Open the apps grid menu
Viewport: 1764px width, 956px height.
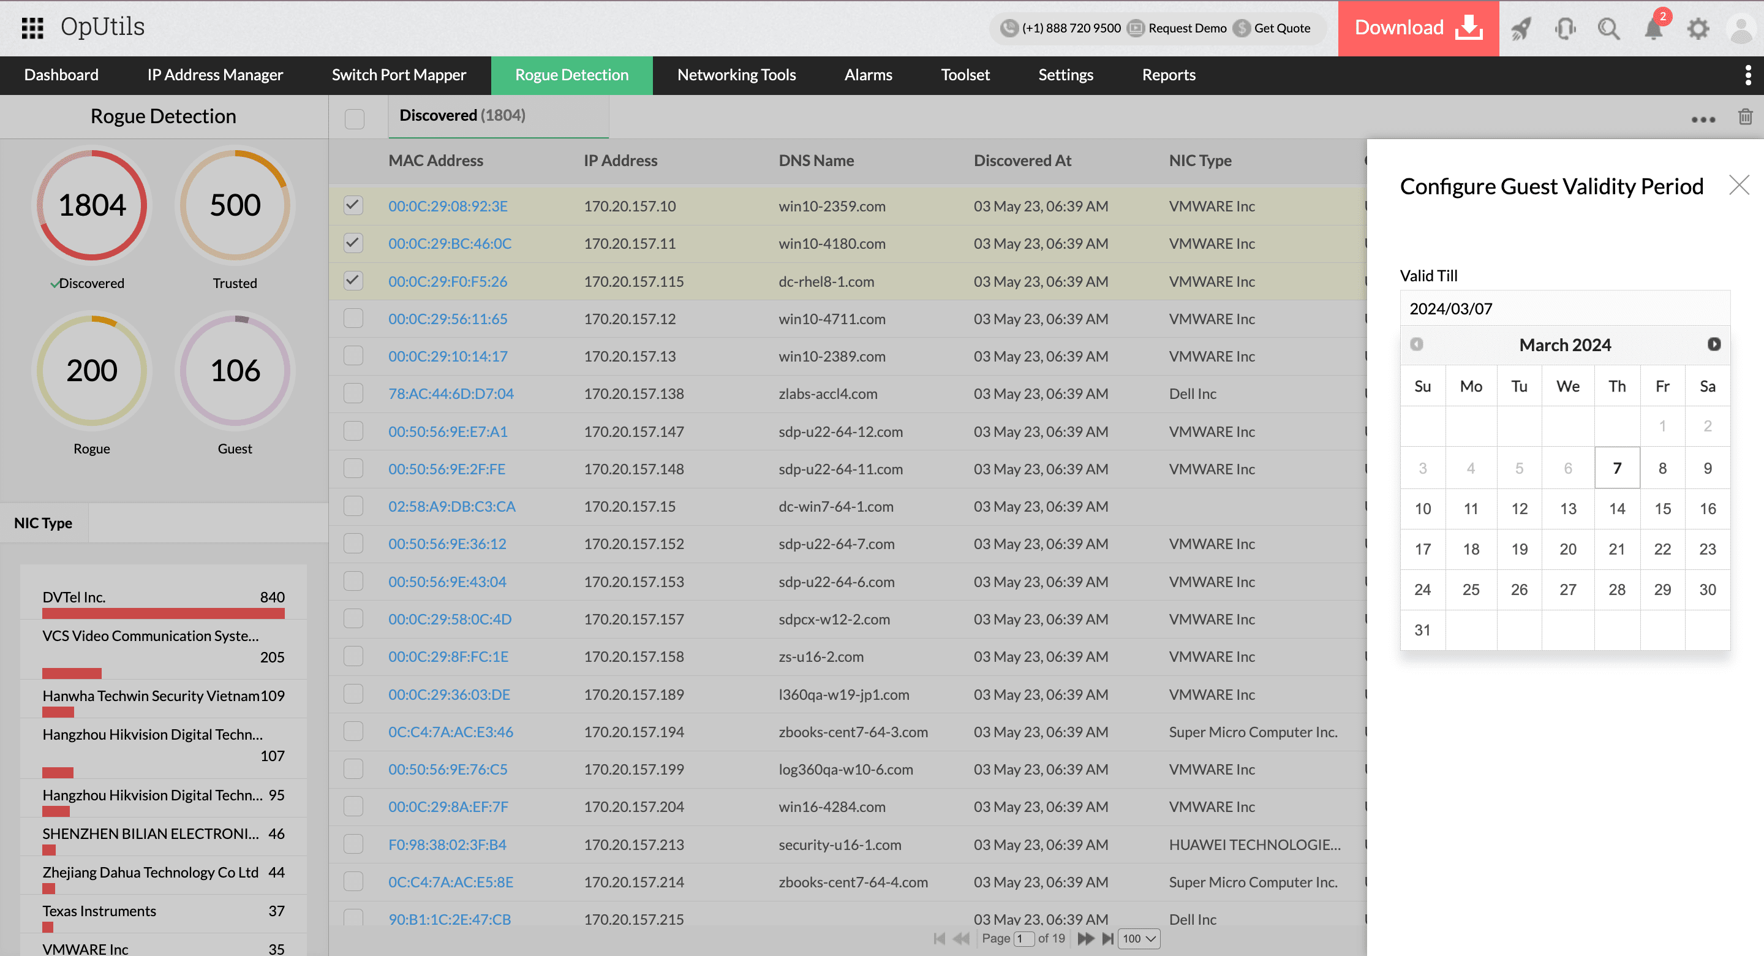pyautogui.click(x=31, y=28)
